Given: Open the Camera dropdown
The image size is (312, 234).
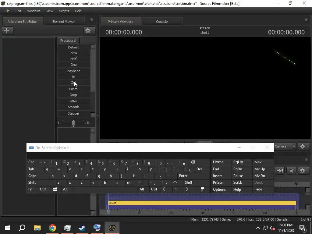Looking at the screenshot, I should 285,147.
